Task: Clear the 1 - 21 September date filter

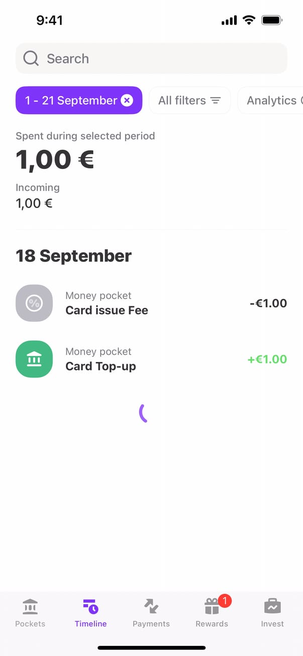Action: pos(127,101)
